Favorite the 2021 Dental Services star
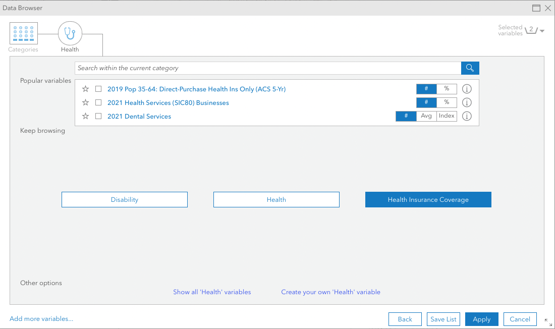 (85, 116)
